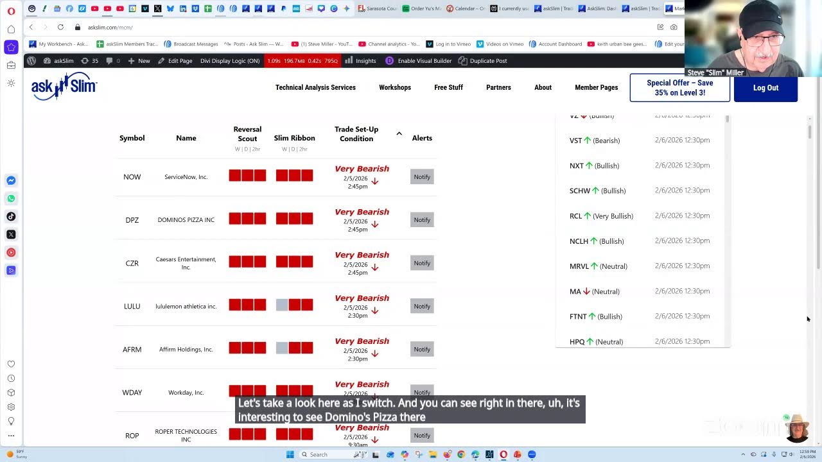Click the Log Out button

click(765, 88)
